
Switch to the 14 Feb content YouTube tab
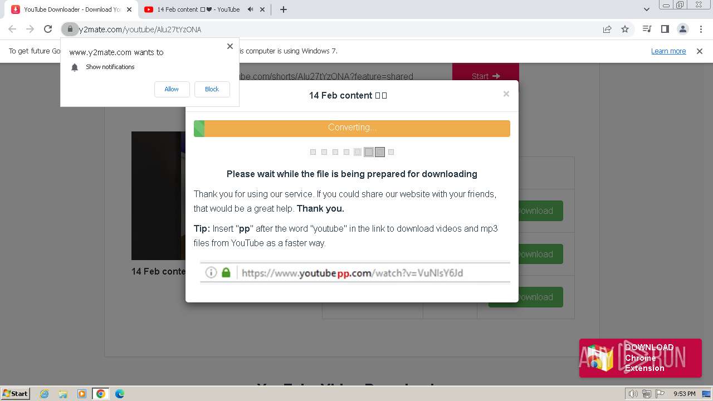[x=198, y=9]
